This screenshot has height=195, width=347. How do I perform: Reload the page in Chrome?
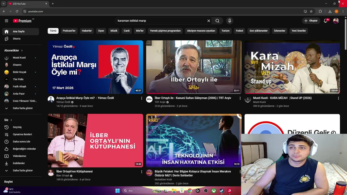(17, 11)
